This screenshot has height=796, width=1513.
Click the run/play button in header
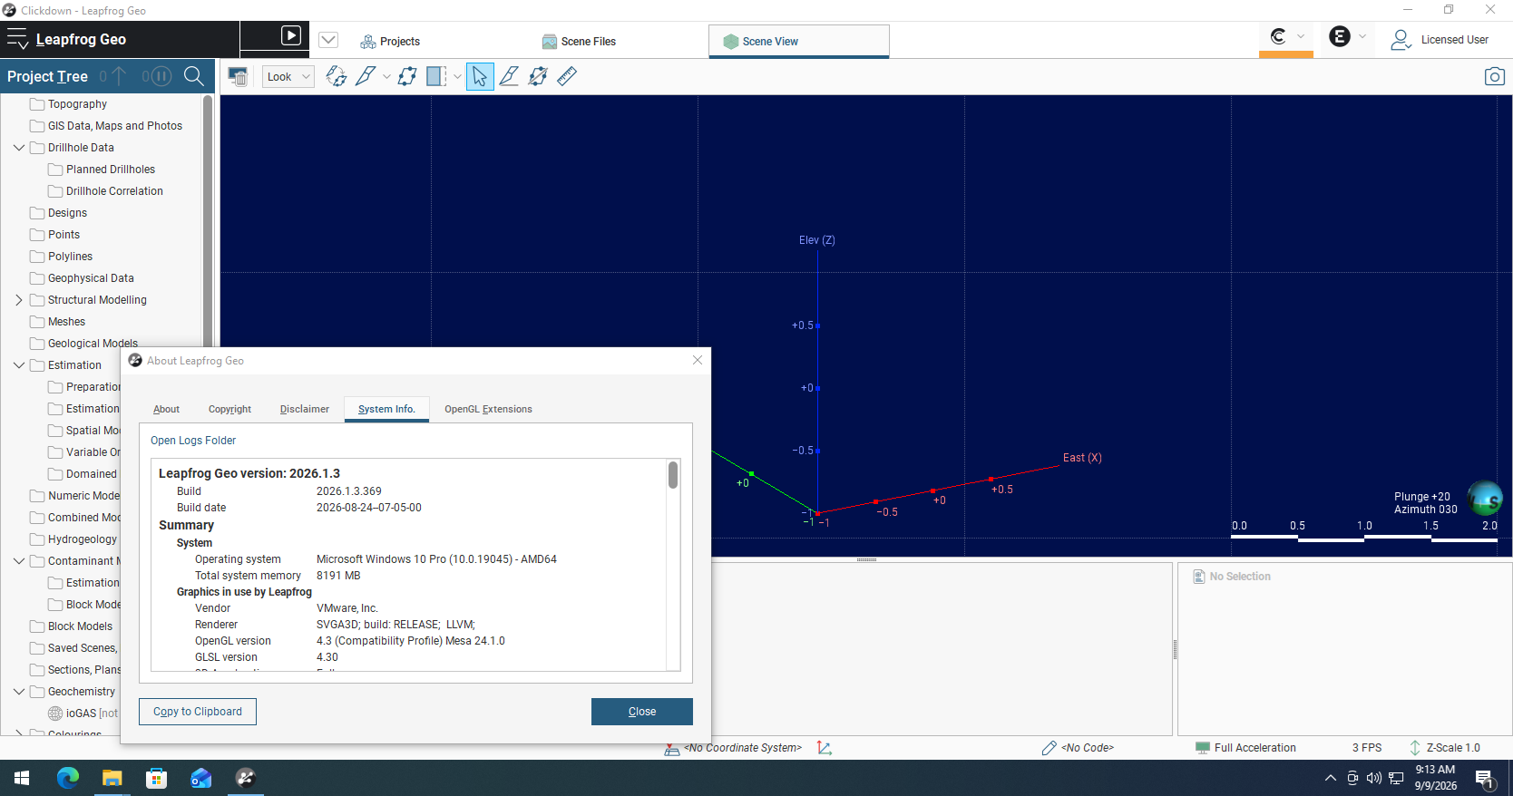291,35
